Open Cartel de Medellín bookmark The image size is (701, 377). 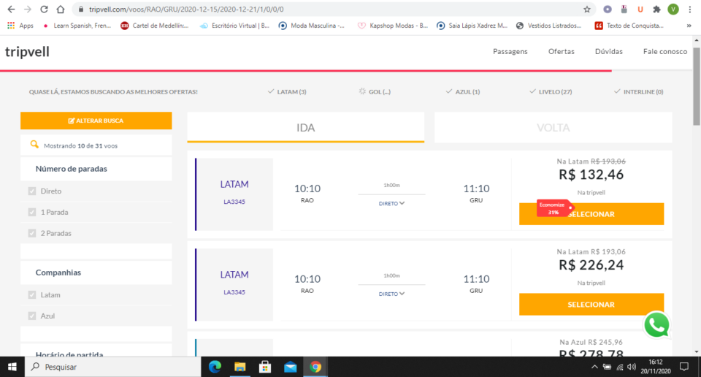(x=155, y=26)
